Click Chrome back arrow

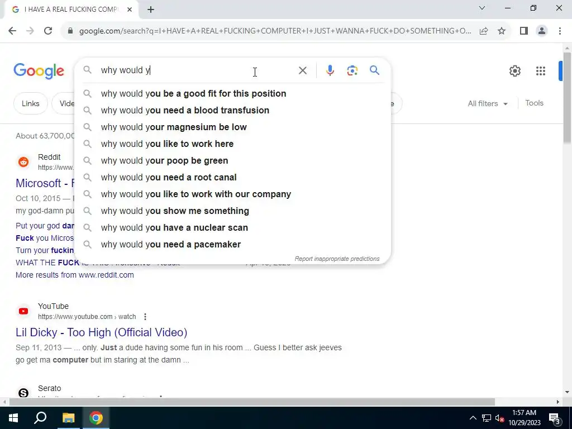click(x=12, y=31)
